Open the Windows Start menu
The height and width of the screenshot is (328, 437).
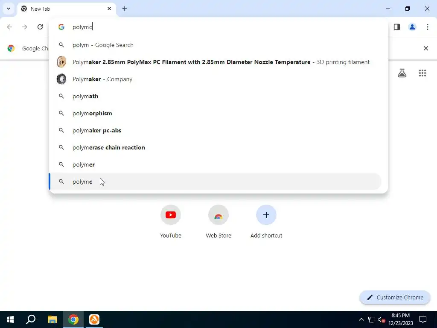[x=10, y=319]
